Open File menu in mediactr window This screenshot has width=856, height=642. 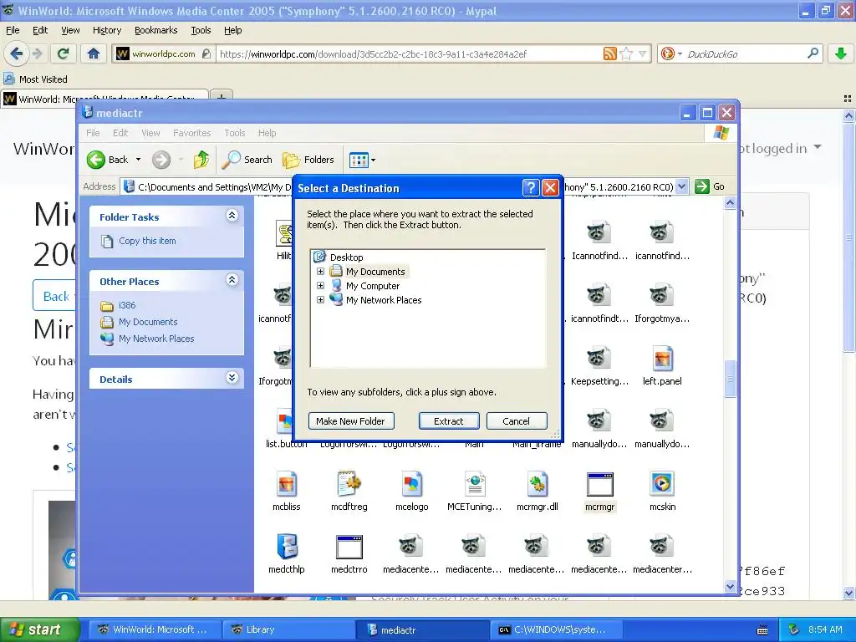[94, 133]
